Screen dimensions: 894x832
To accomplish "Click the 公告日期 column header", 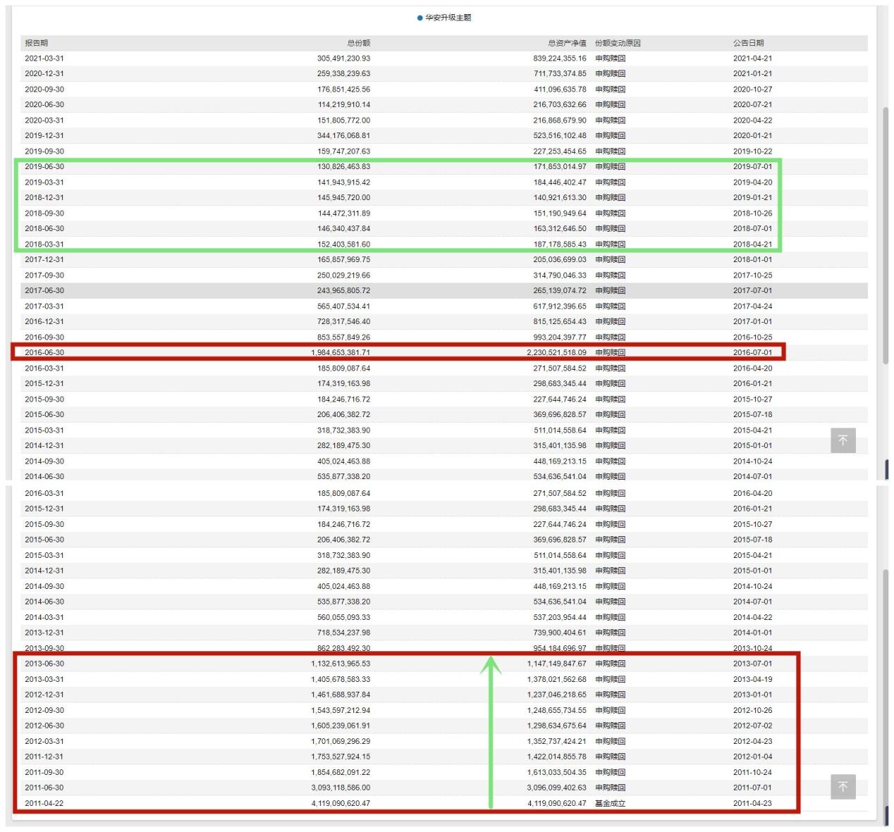I will tap(748, 43).
